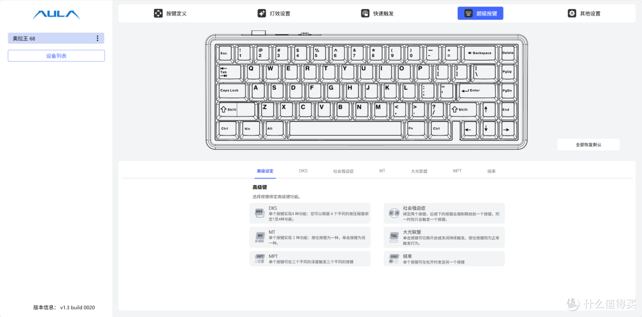The image size is (642, 317).
Task: Click the TGL key icon
Action: click(x=394, y=237)
